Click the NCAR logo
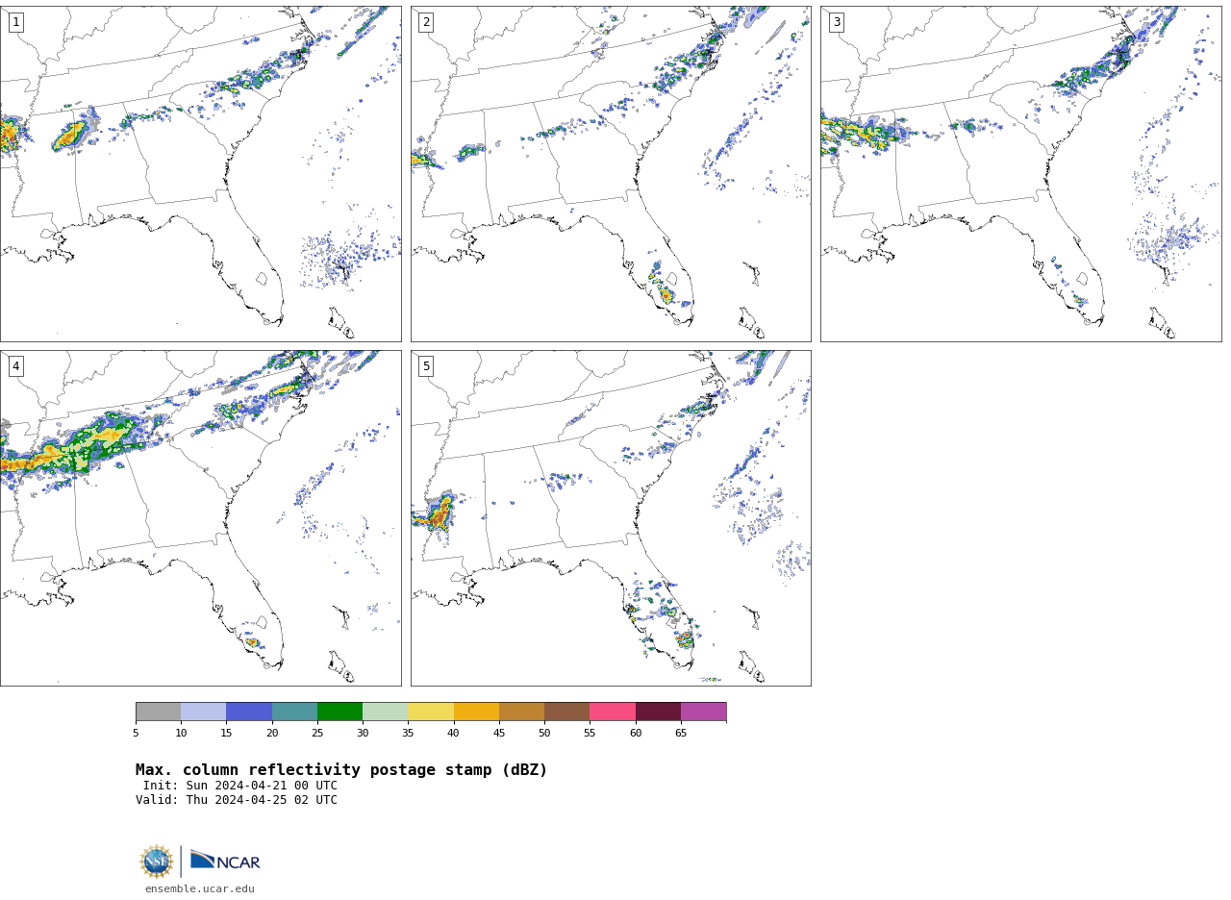The width and height of the screenshot is (1231, 900). [x=225, y=861]
